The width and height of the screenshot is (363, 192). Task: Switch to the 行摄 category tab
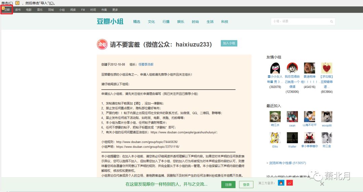pyautogui.click(x=166, y=21)
